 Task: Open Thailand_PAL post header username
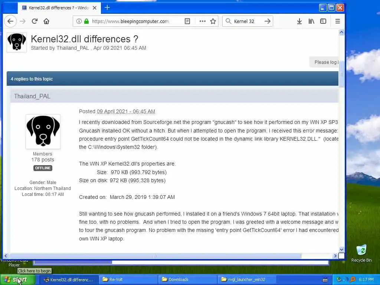coord(32,96)
